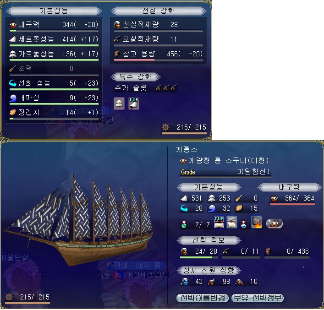Select the fire shield skill icon
Screen dimensions: 324x310
click(x=257, y=222)
